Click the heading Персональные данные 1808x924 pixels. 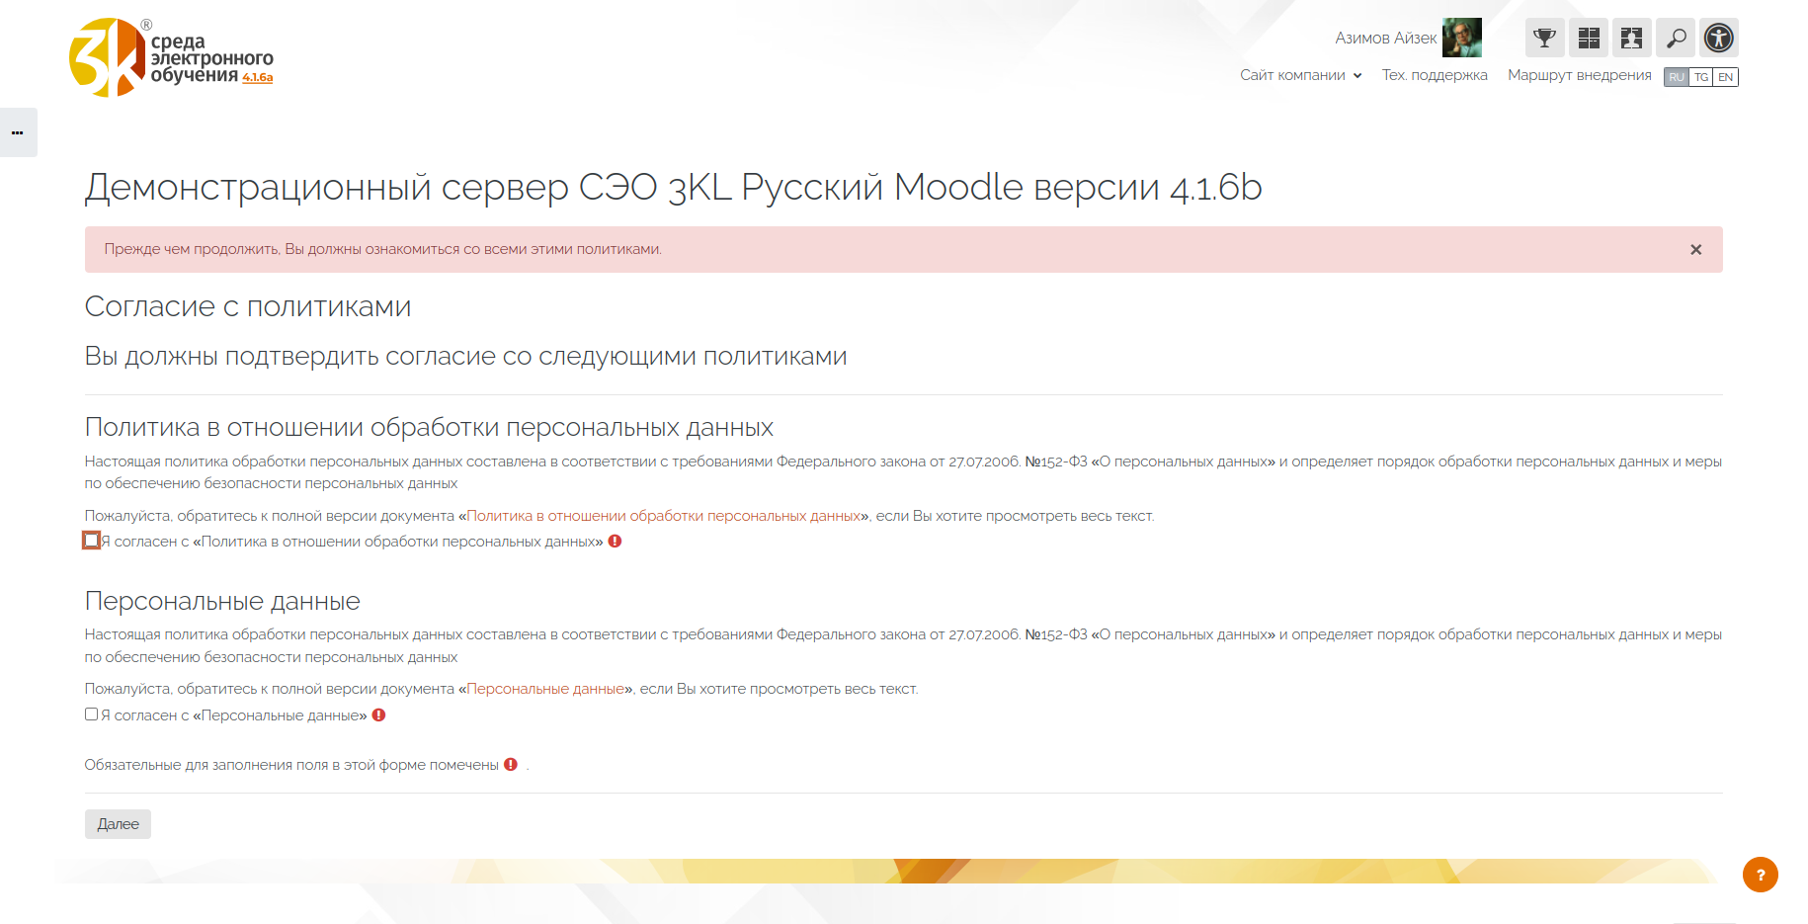pos(222,601)
